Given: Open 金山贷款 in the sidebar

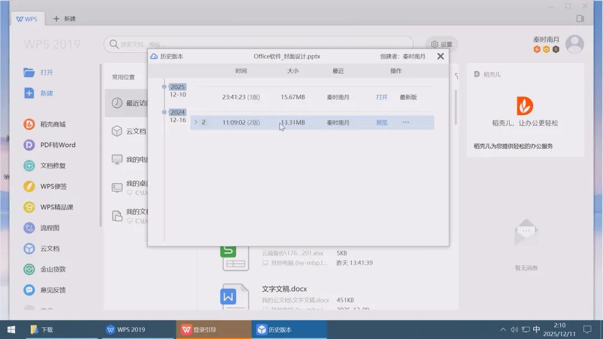Looking at the screenshot, I should coord(45,269).
